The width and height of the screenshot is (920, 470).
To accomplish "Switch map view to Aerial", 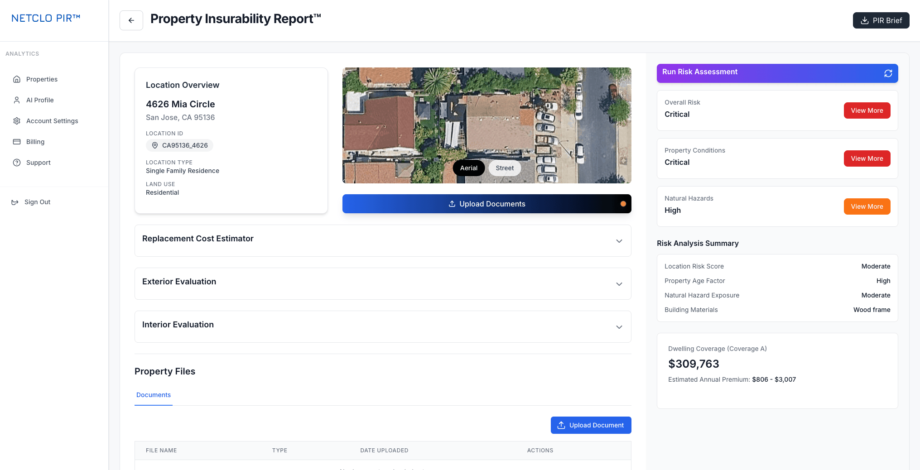I will tap(468, 168).
